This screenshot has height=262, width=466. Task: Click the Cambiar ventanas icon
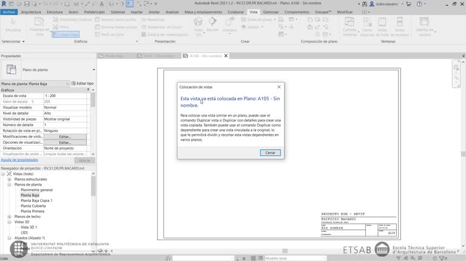tap(350, 27)
